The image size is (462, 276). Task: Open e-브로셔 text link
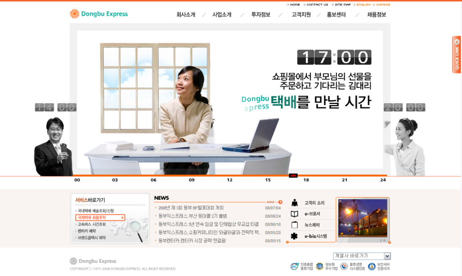(312, 214)
